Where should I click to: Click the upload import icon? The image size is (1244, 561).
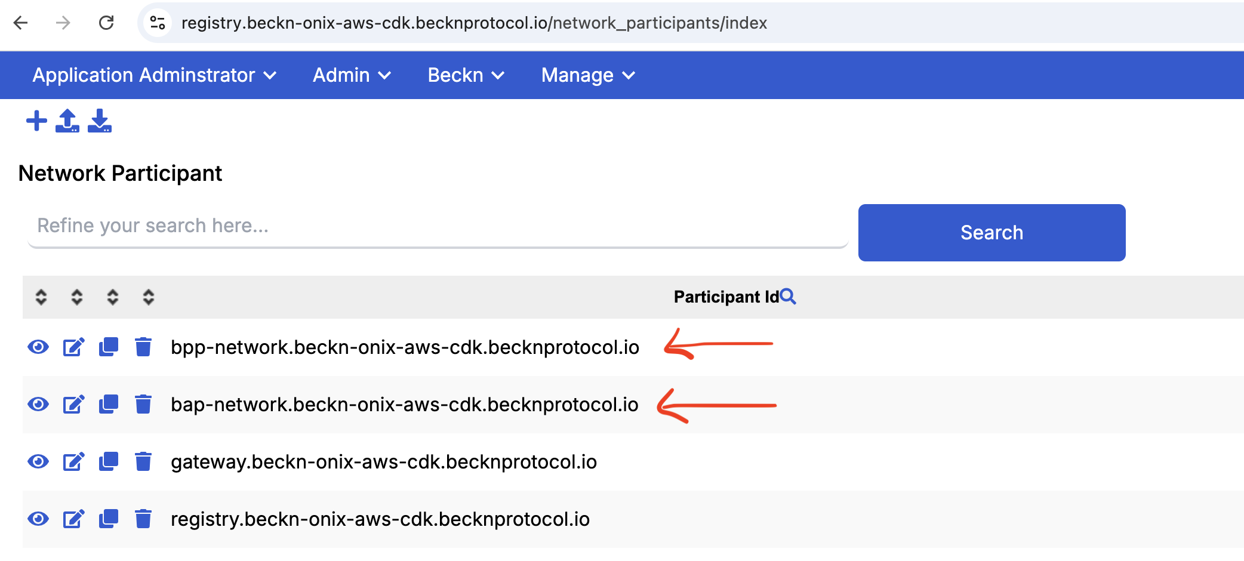pyautogui.click(x=67, y=121)
